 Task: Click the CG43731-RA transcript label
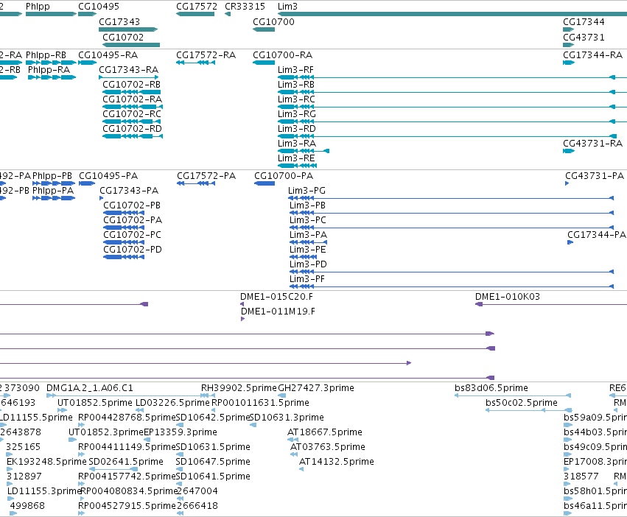[592, 144]
